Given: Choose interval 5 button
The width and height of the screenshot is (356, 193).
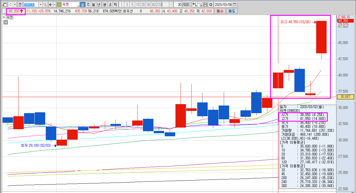Looking at the screenshot, I should coord(132,5).
